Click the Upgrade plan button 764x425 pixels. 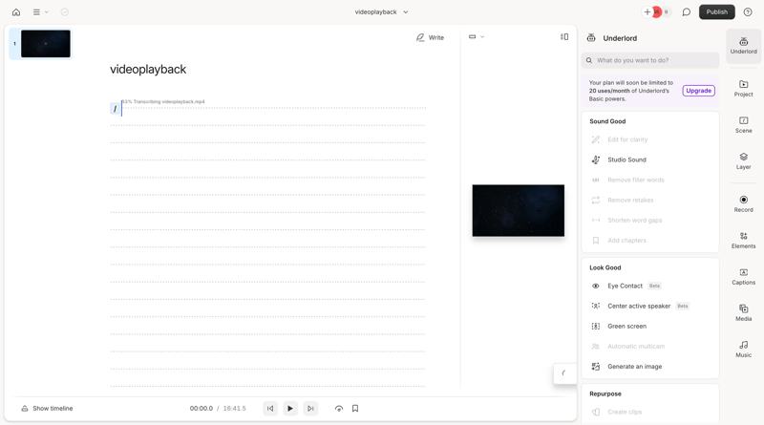point(698,91)
